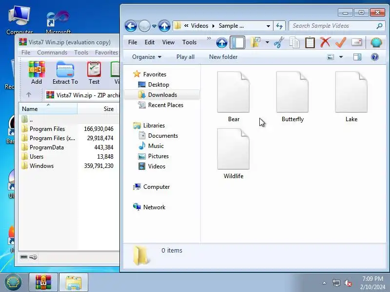The width and height of the screenshot is (390, 292).
Task: Click the WinRAR Add button
Action: coord(37,73)
